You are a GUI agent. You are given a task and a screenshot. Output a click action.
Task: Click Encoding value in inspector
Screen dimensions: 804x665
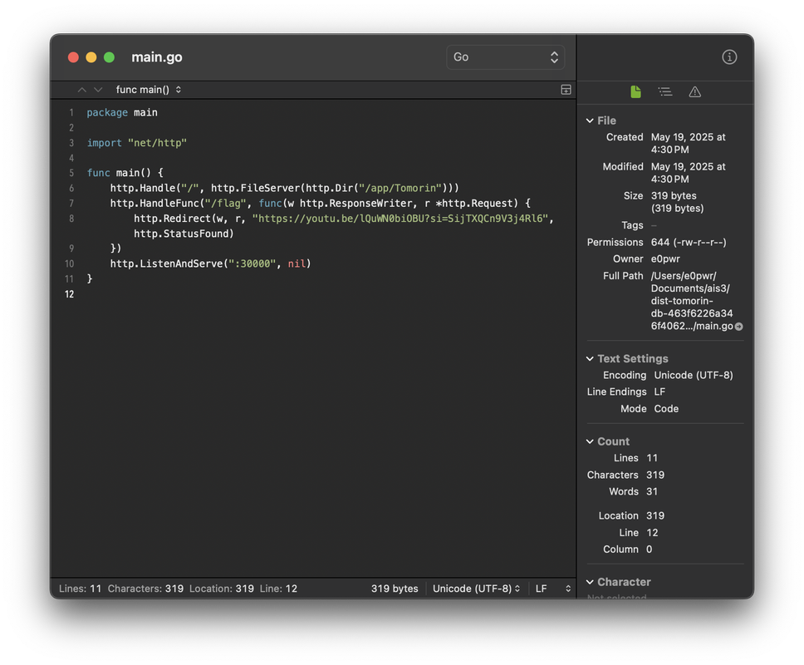click(x=694, y=375)
